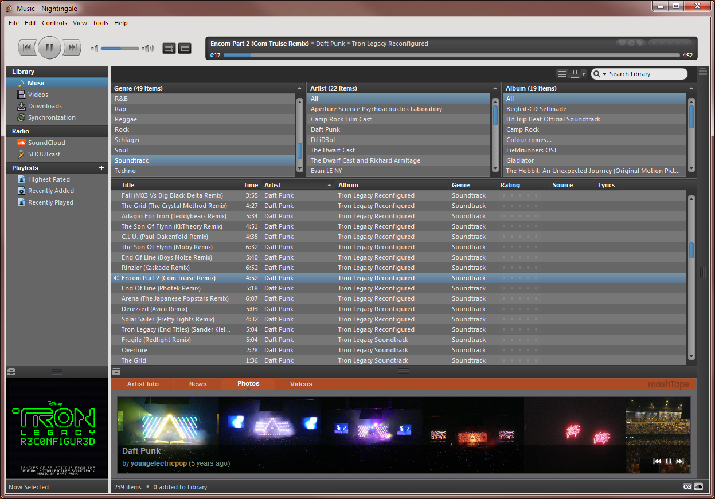Add a new playlist with the plus icon
715x499 pixels.
click(101, 168)
